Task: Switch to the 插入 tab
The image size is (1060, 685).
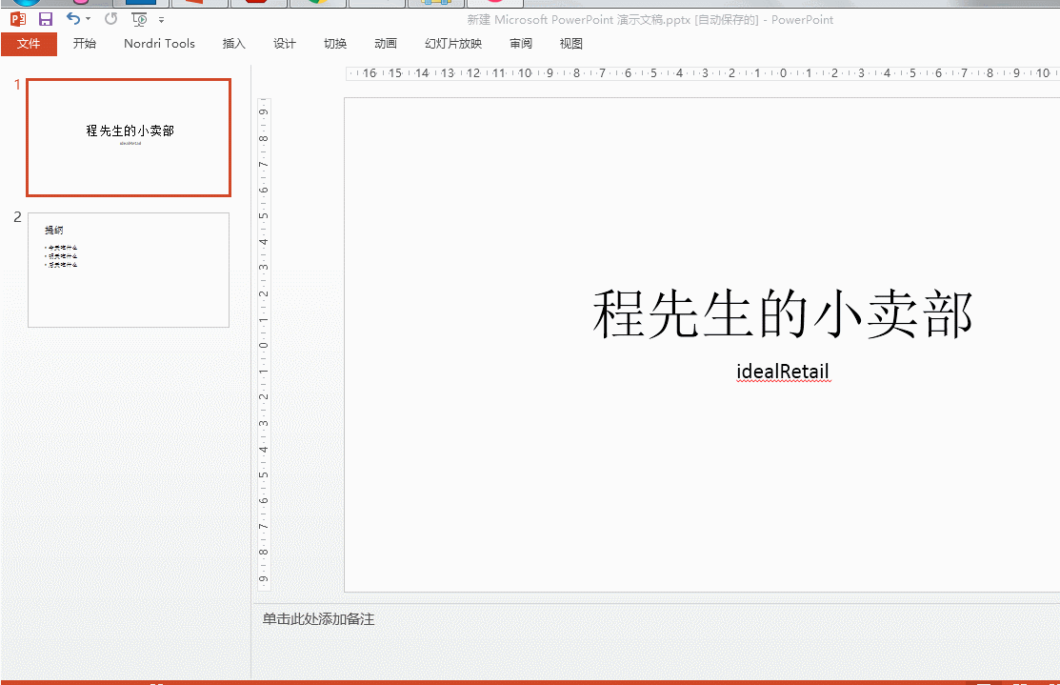Action: [233, 43]
